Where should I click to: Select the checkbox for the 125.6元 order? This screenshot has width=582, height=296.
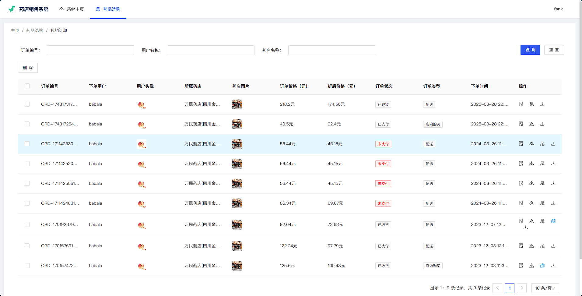click(27, 266)
